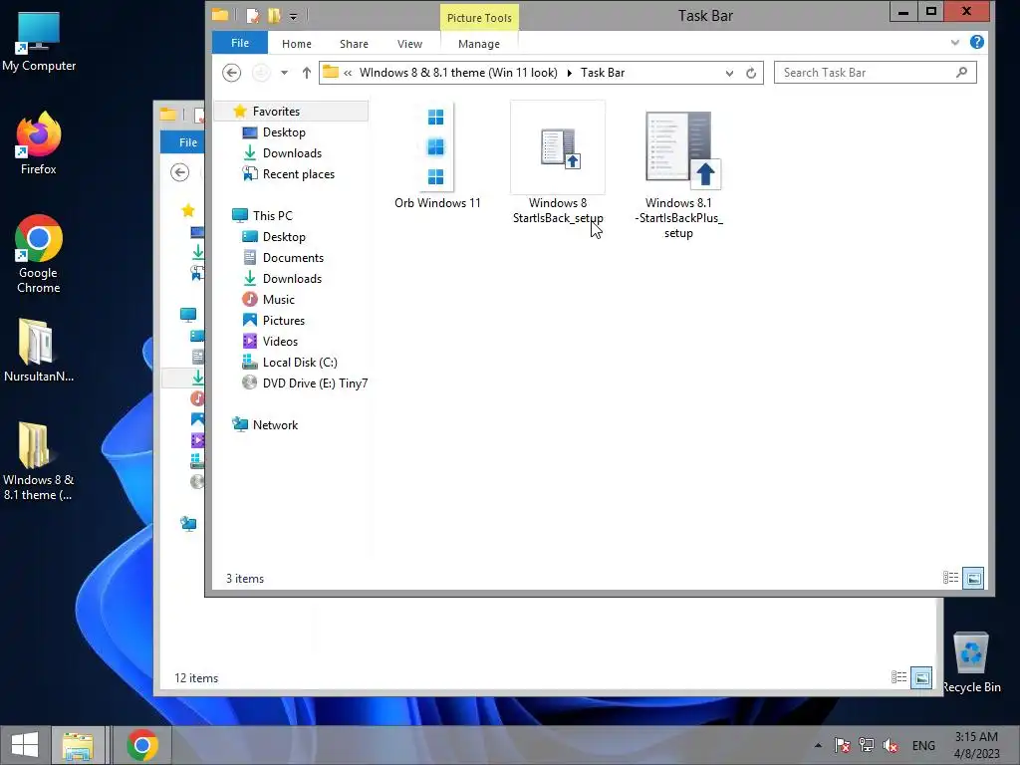This screenshot has width=1020, height=765.
Task: Click the New folder quick access icon
Action: [x=274, y=16]
